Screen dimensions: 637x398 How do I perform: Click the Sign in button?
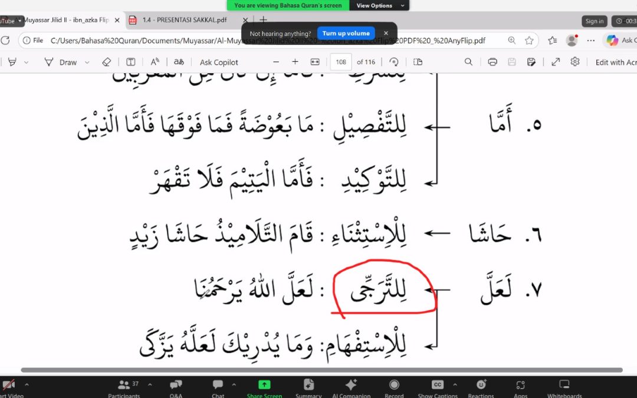(595, 21)
